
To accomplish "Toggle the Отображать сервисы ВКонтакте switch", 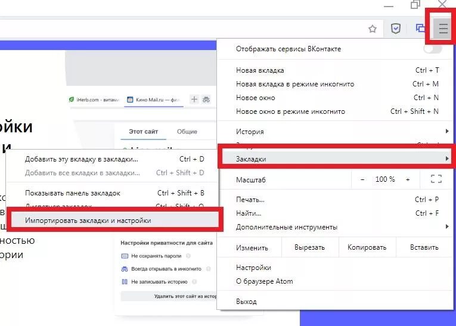I will pos(432,49).
